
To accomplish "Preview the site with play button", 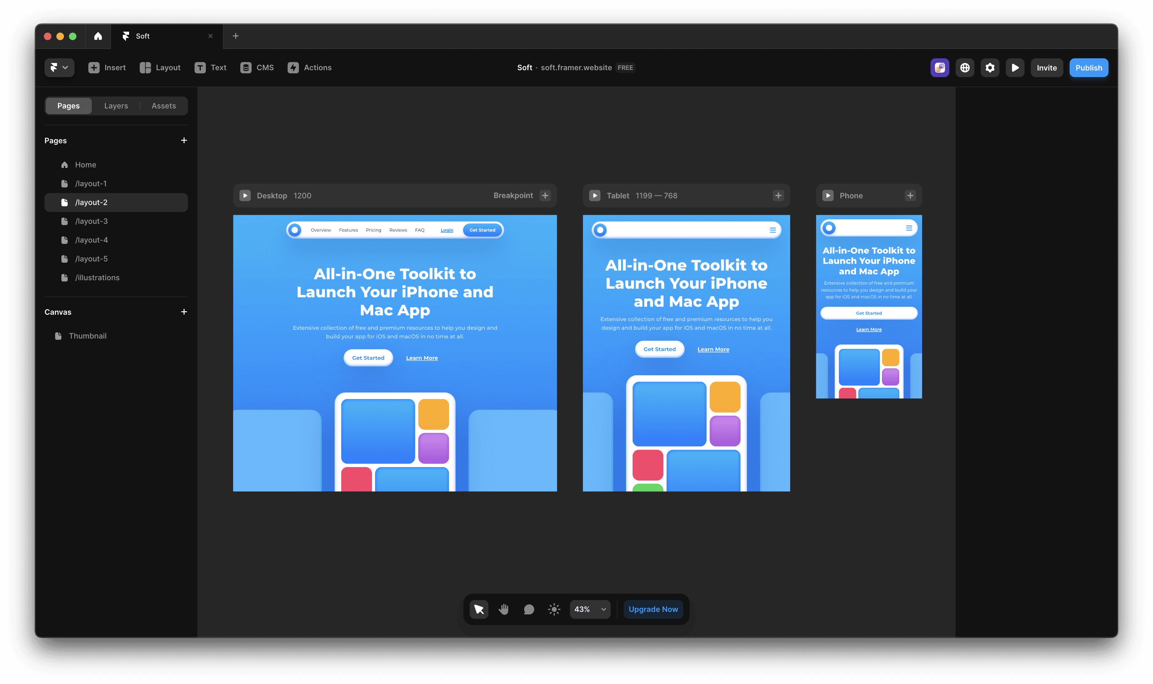I will [1015, 68].
